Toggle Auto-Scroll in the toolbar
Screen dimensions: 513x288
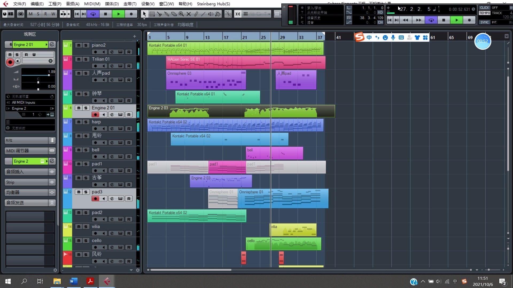click(x=63, y=14)
